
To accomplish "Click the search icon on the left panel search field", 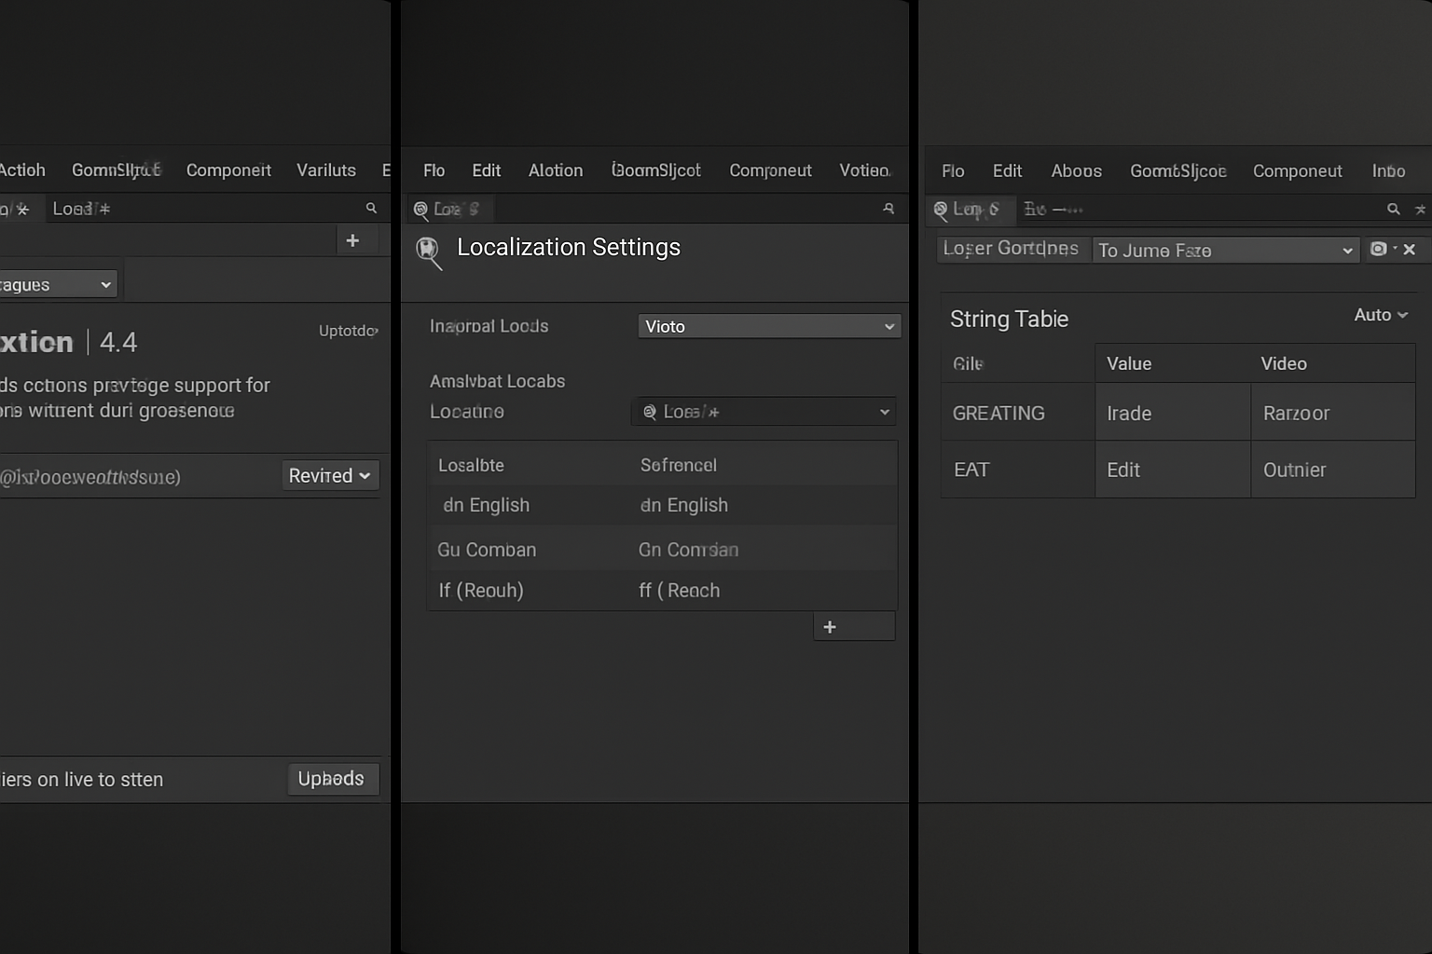I will click(x=371, y=208).
